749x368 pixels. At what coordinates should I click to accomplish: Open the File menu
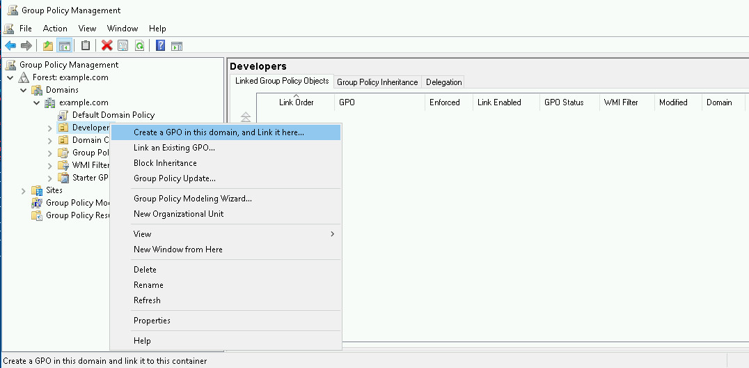pyautogui.click(x=26, y=29)
